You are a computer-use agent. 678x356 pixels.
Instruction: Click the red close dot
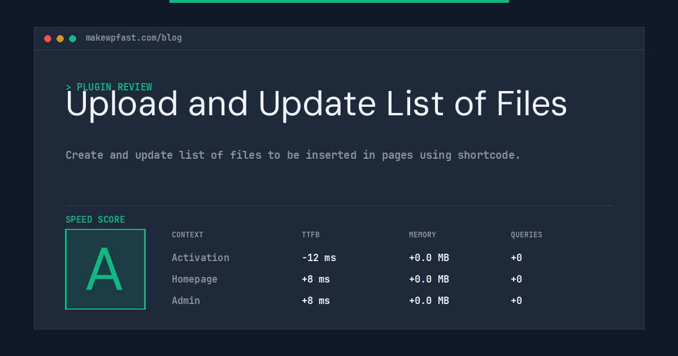pos(47,38)
